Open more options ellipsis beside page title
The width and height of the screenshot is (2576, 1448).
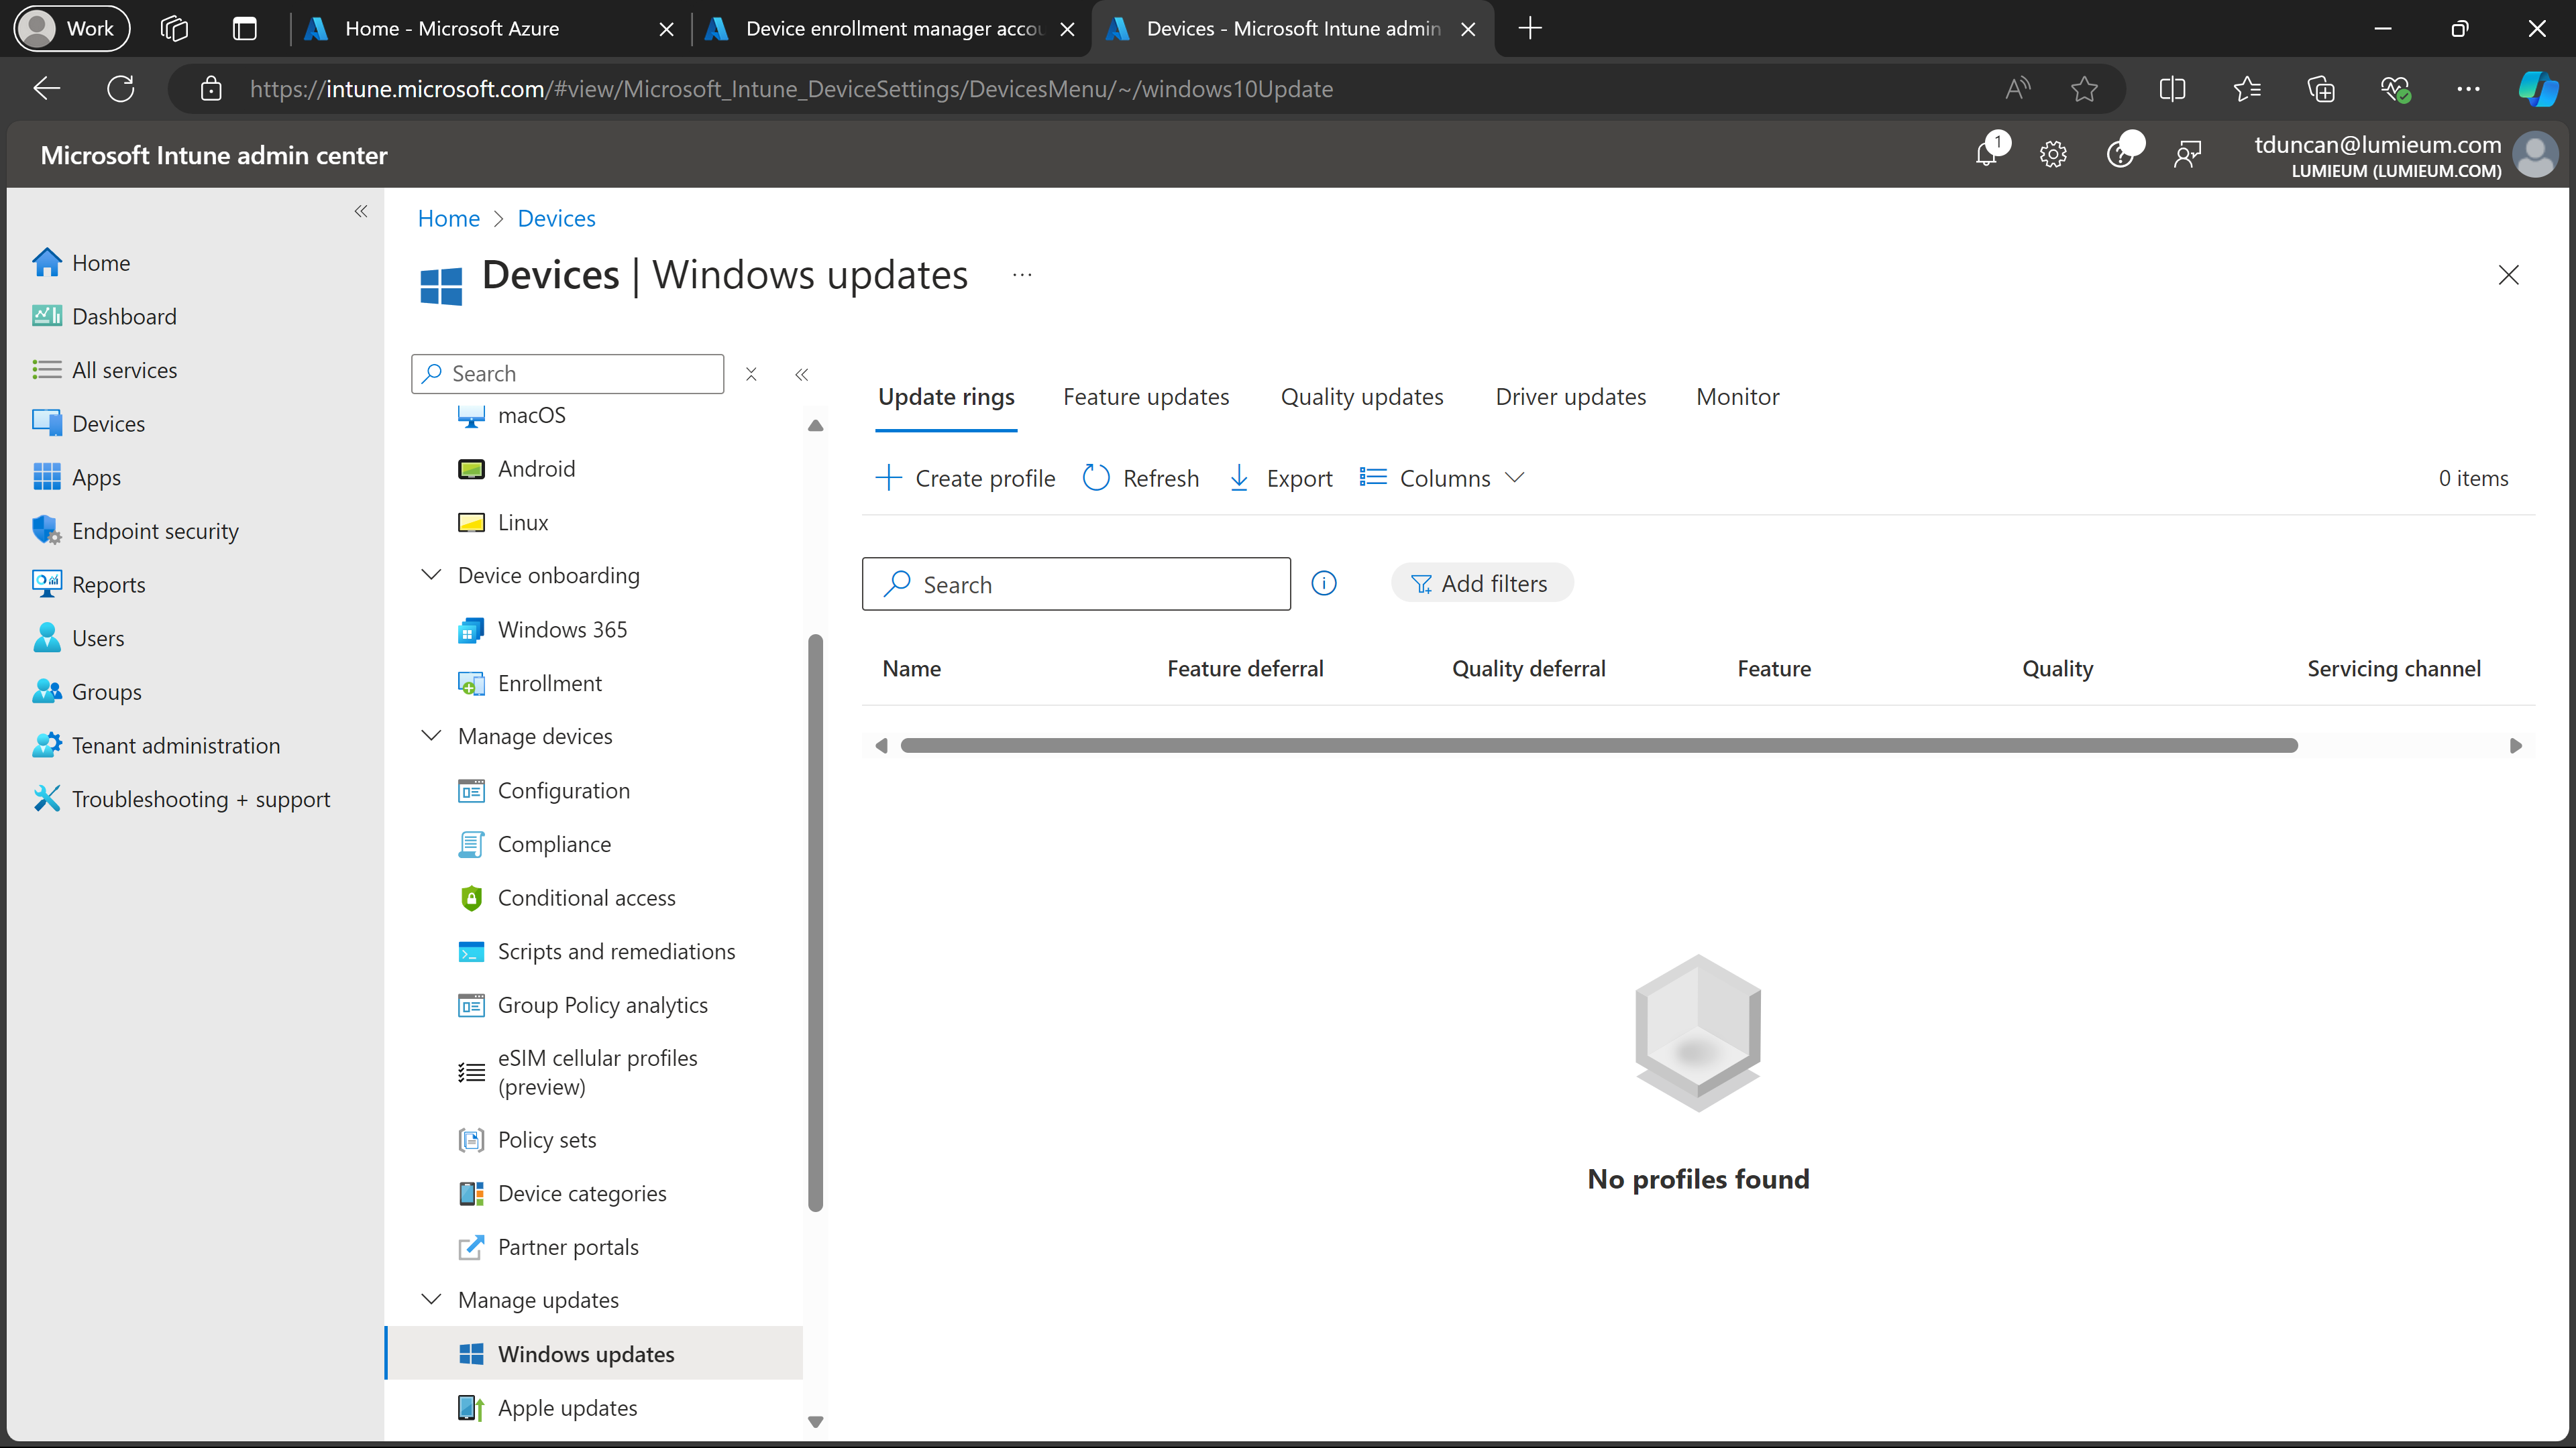click(1022, 275)
